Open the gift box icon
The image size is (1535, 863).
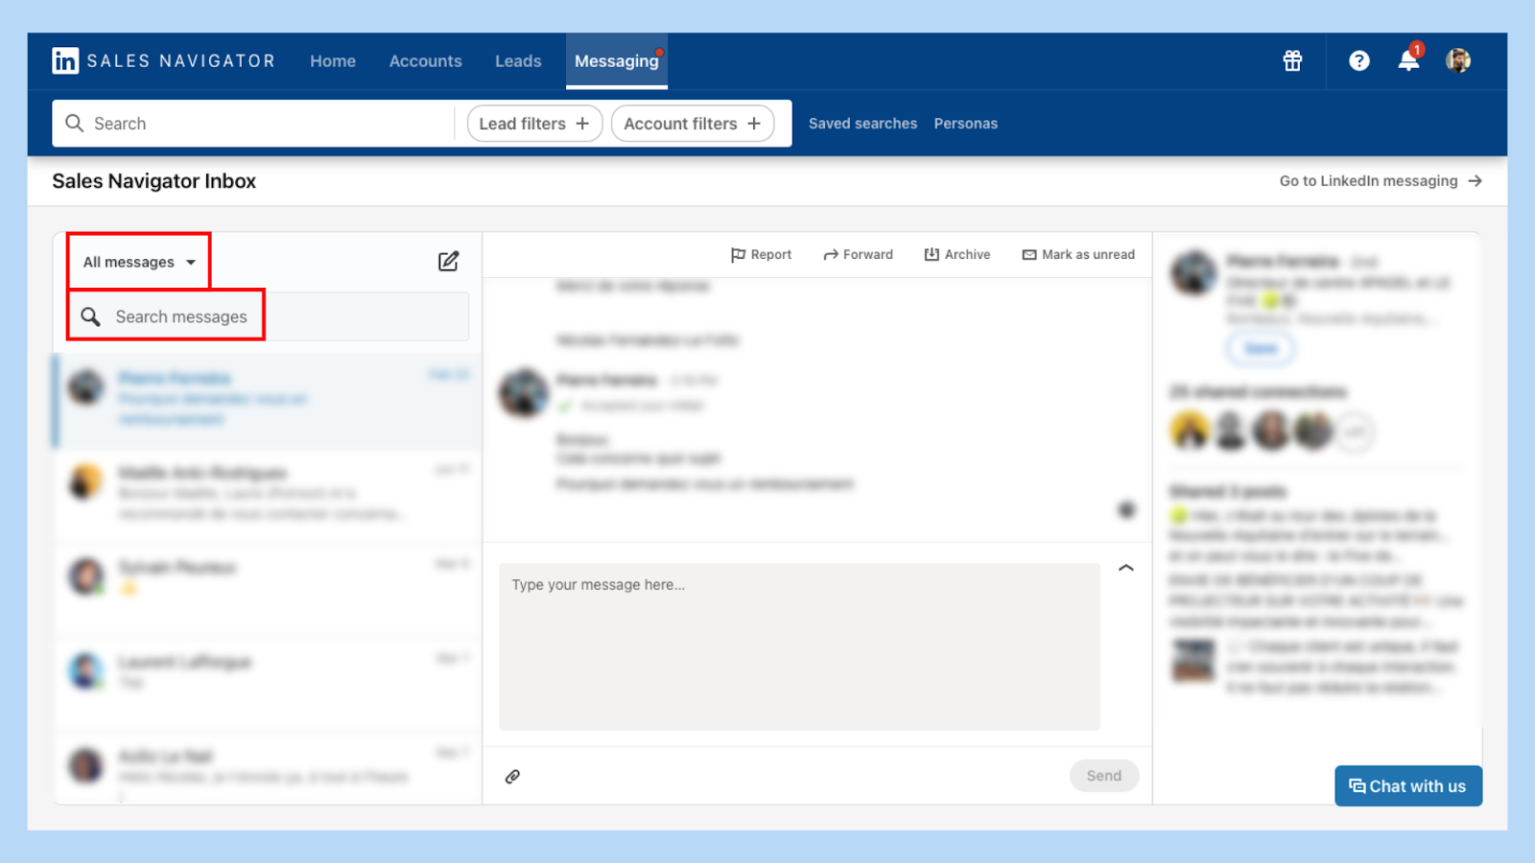click(1292, 60)
